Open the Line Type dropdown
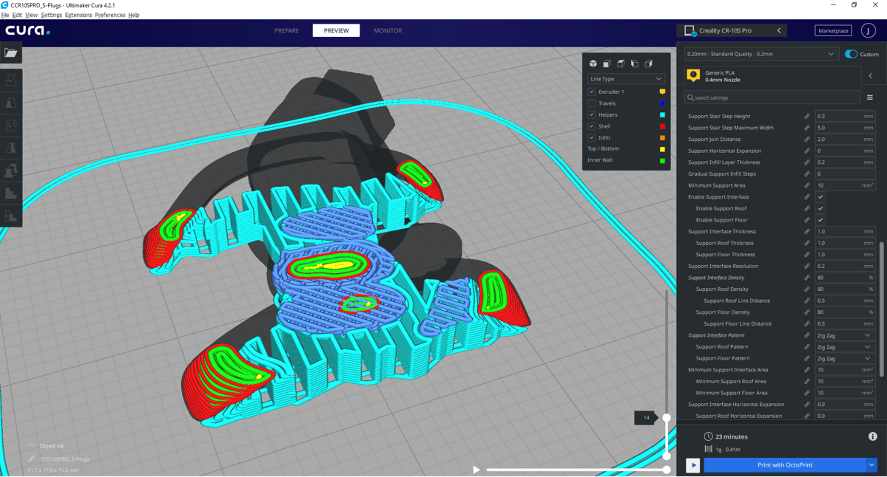This screenshot has width=887, height=477. pyautogui.click(x=626, y=78)
